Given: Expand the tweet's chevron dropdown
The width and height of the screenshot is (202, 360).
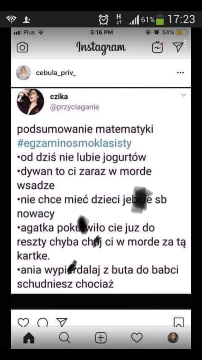Looking at the screenshot, I should 183,95.
